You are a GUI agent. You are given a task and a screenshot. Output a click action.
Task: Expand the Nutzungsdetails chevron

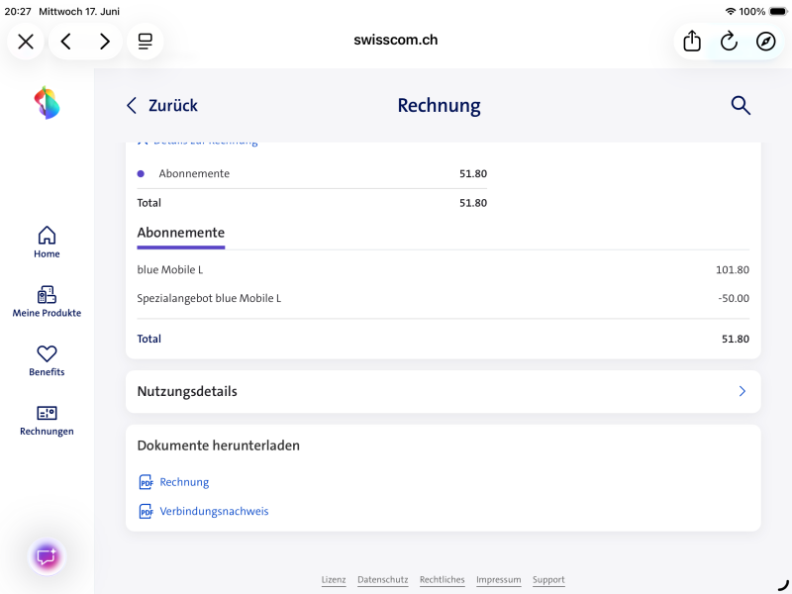point(742,391)
